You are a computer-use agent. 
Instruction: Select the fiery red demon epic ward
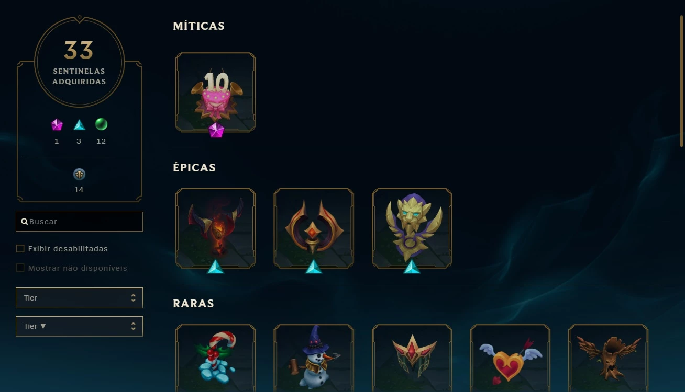point(215,228)
